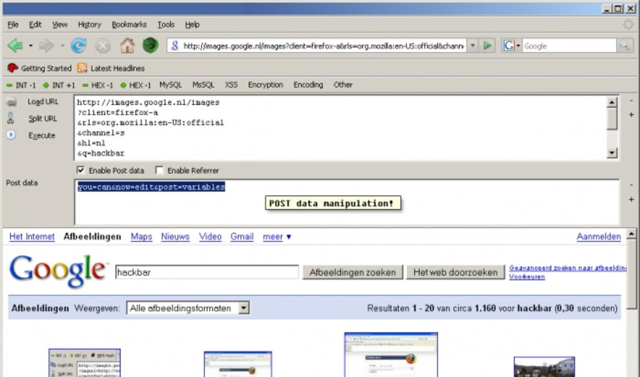Reload page with the blue refresh icon
The height and width of the screenshot is (377, 640).
point(79,46)
